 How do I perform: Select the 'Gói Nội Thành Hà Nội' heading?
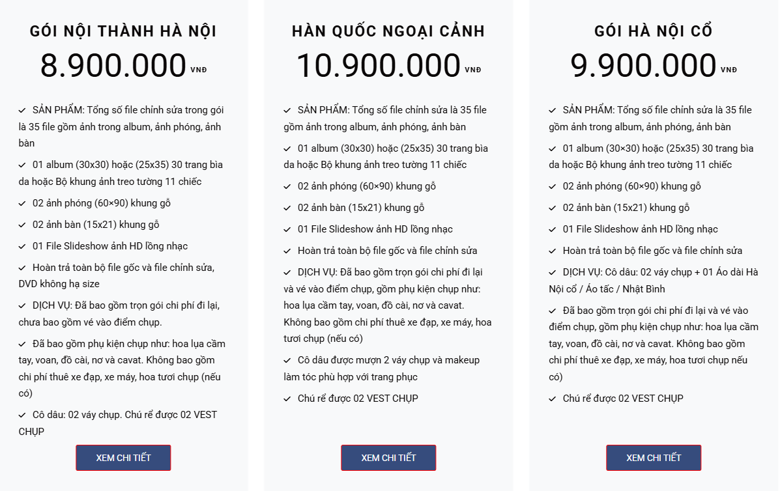123,31
